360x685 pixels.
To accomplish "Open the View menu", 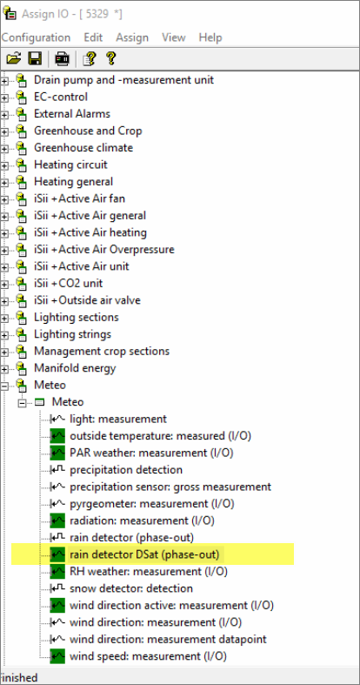I will click(173, 37).
